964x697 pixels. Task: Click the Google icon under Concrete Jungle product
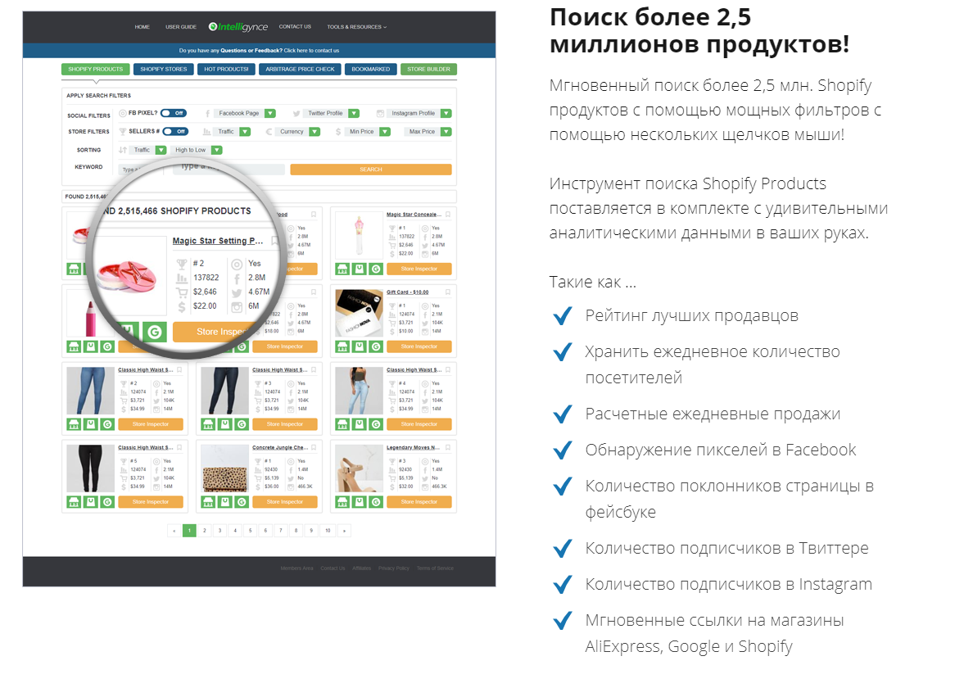pyautogui.click(x=242, y=502)
